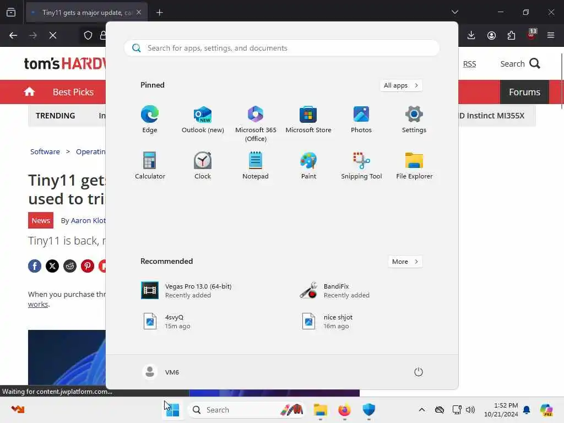The width and height of the screenshot is (564, 423).
Task: Click the News category tag
Action: click(41, 220)
